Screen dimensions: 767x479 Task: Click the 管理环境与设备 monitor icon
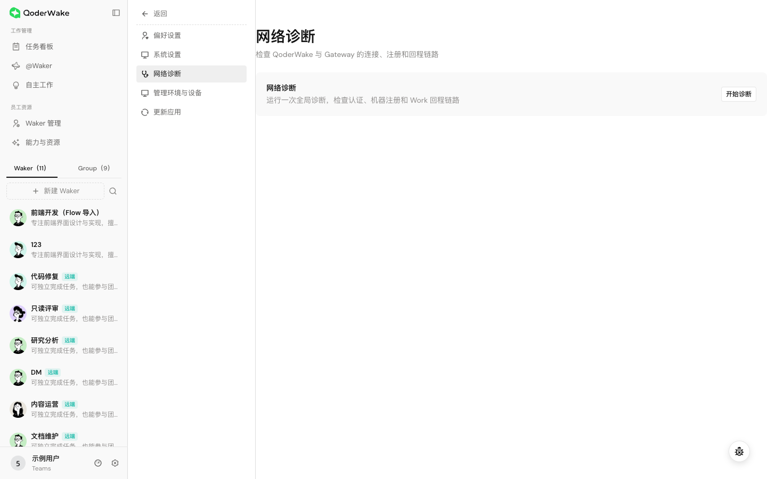145,93
